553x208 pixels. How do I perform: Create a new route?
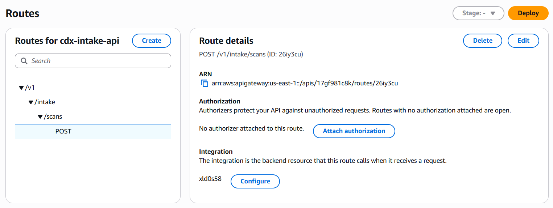pos(151,41)
